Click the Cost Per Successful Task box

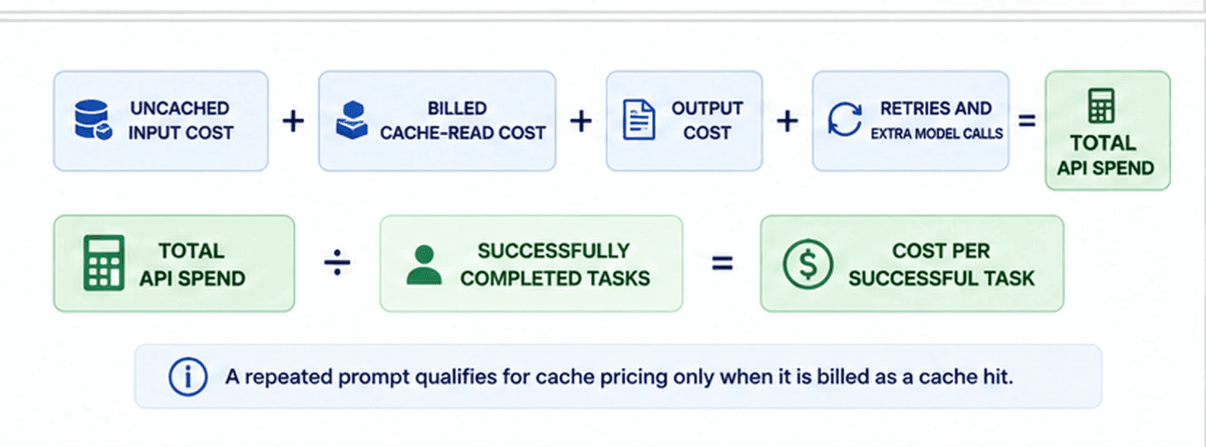pyautogui.click(x=912, y=263)
